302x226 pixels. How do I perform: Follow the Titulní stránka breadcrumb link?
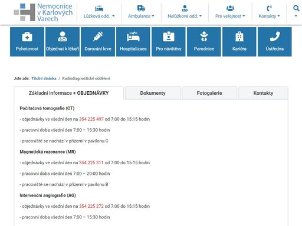[44, 78]
